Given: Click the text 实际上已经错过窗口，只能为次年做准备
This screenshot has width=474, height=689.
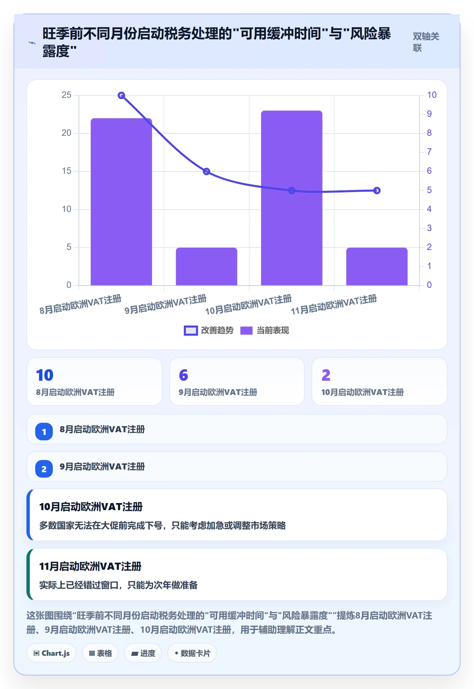Looking at the screenshot, I should [118, 585].
